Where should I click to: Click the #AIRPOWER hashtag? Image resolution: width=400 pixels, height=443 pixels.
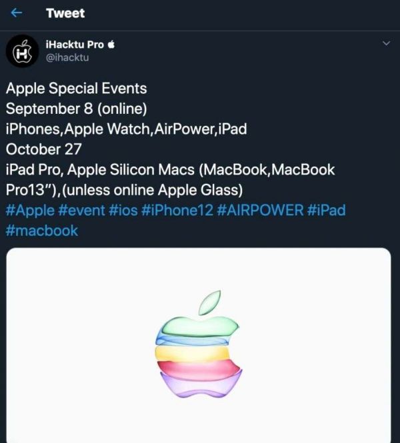[262, 211]
